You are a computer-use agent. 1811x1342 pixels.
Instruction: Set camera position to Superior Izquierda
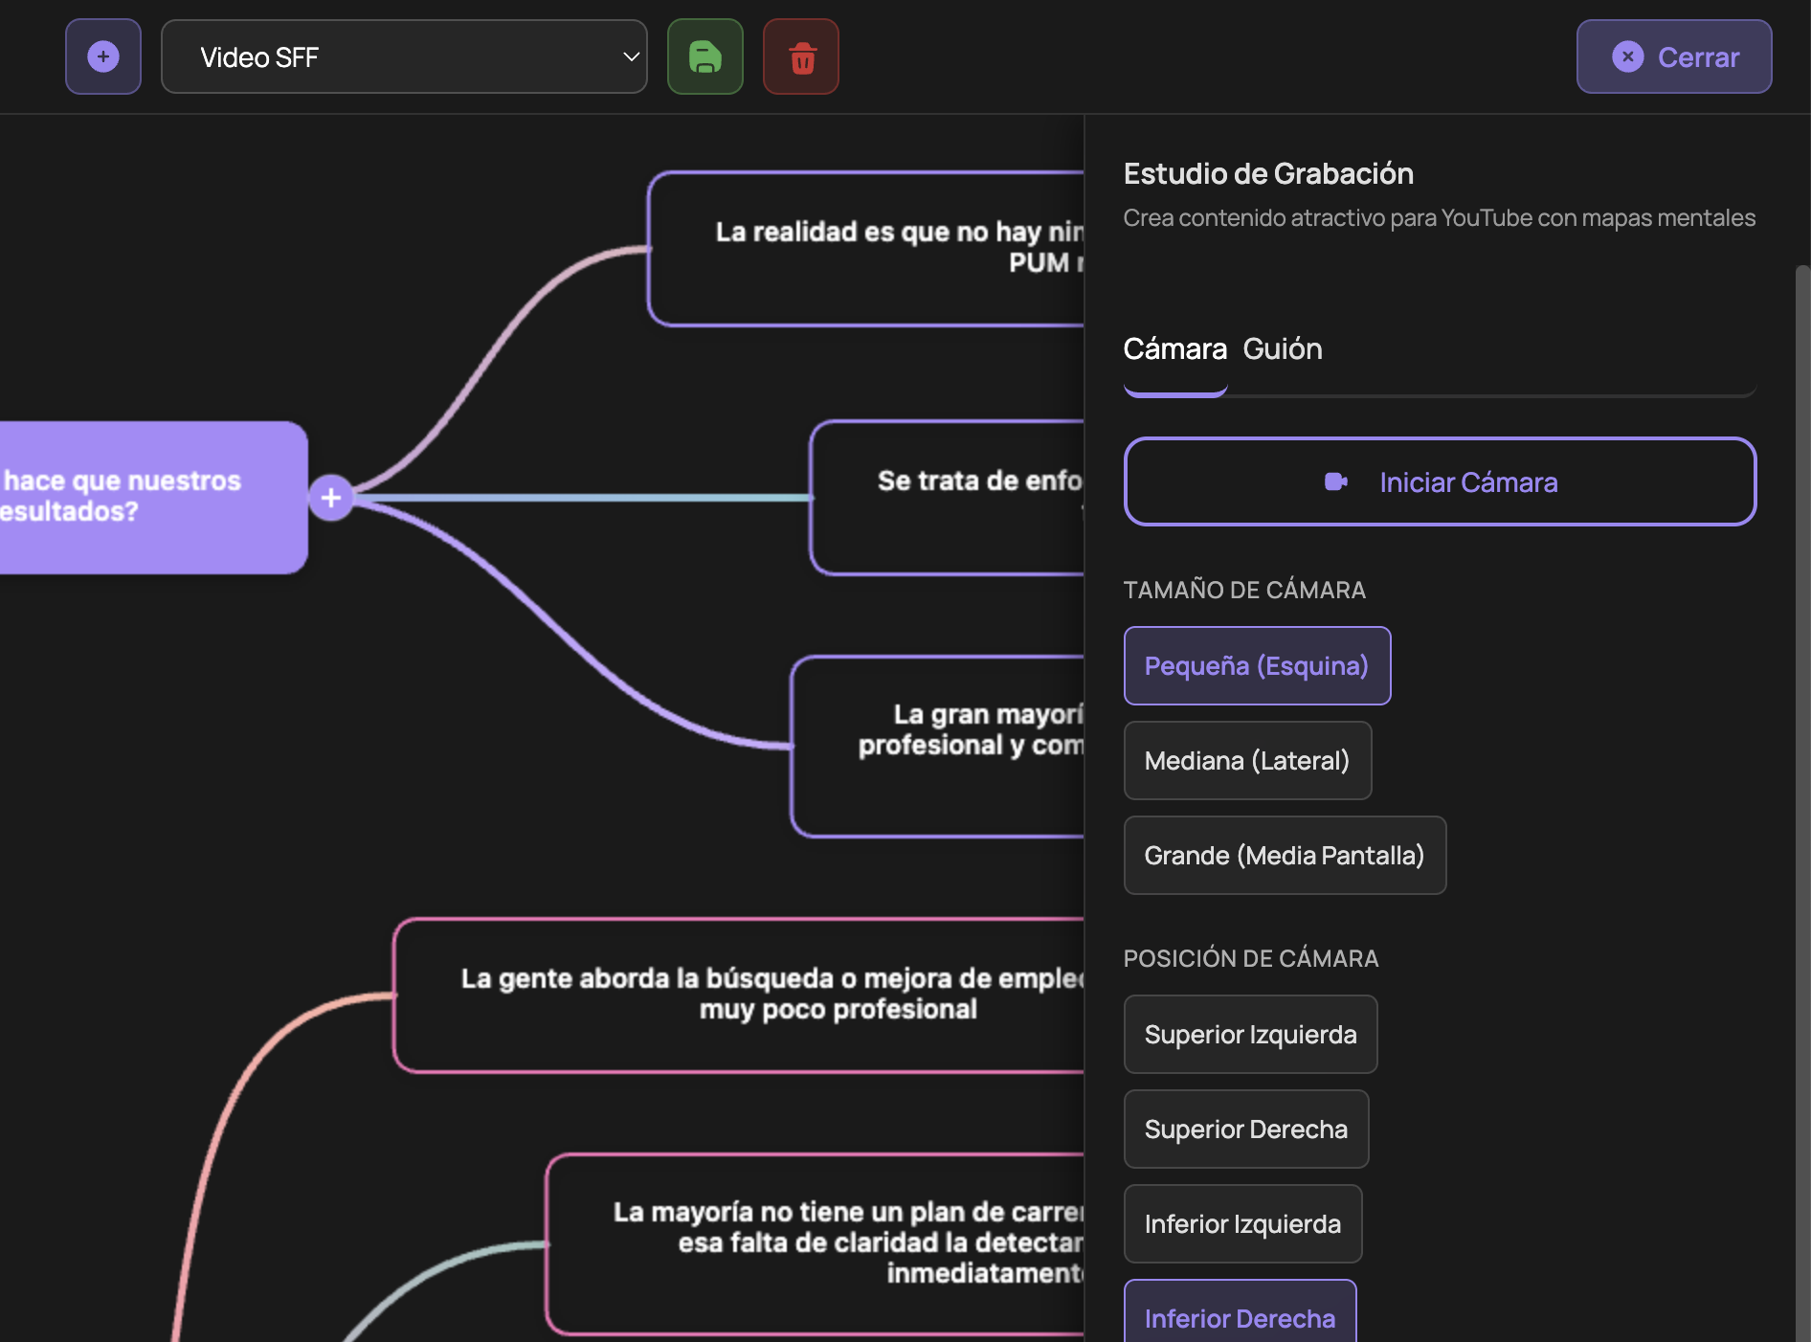coord(1250,1035)
